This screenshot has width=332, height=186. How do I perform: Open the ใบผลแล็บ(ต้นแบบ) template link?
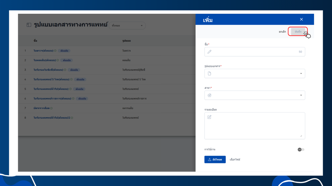tap(45, 60)
